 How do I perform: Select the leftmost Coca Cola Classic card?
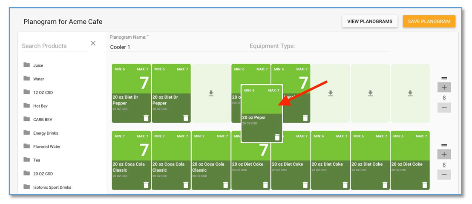click(131, 160)
